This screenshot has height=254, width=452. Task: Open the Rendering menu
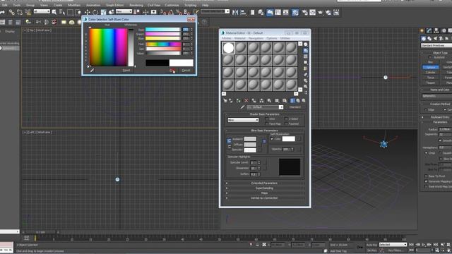[x=136, y=5]
